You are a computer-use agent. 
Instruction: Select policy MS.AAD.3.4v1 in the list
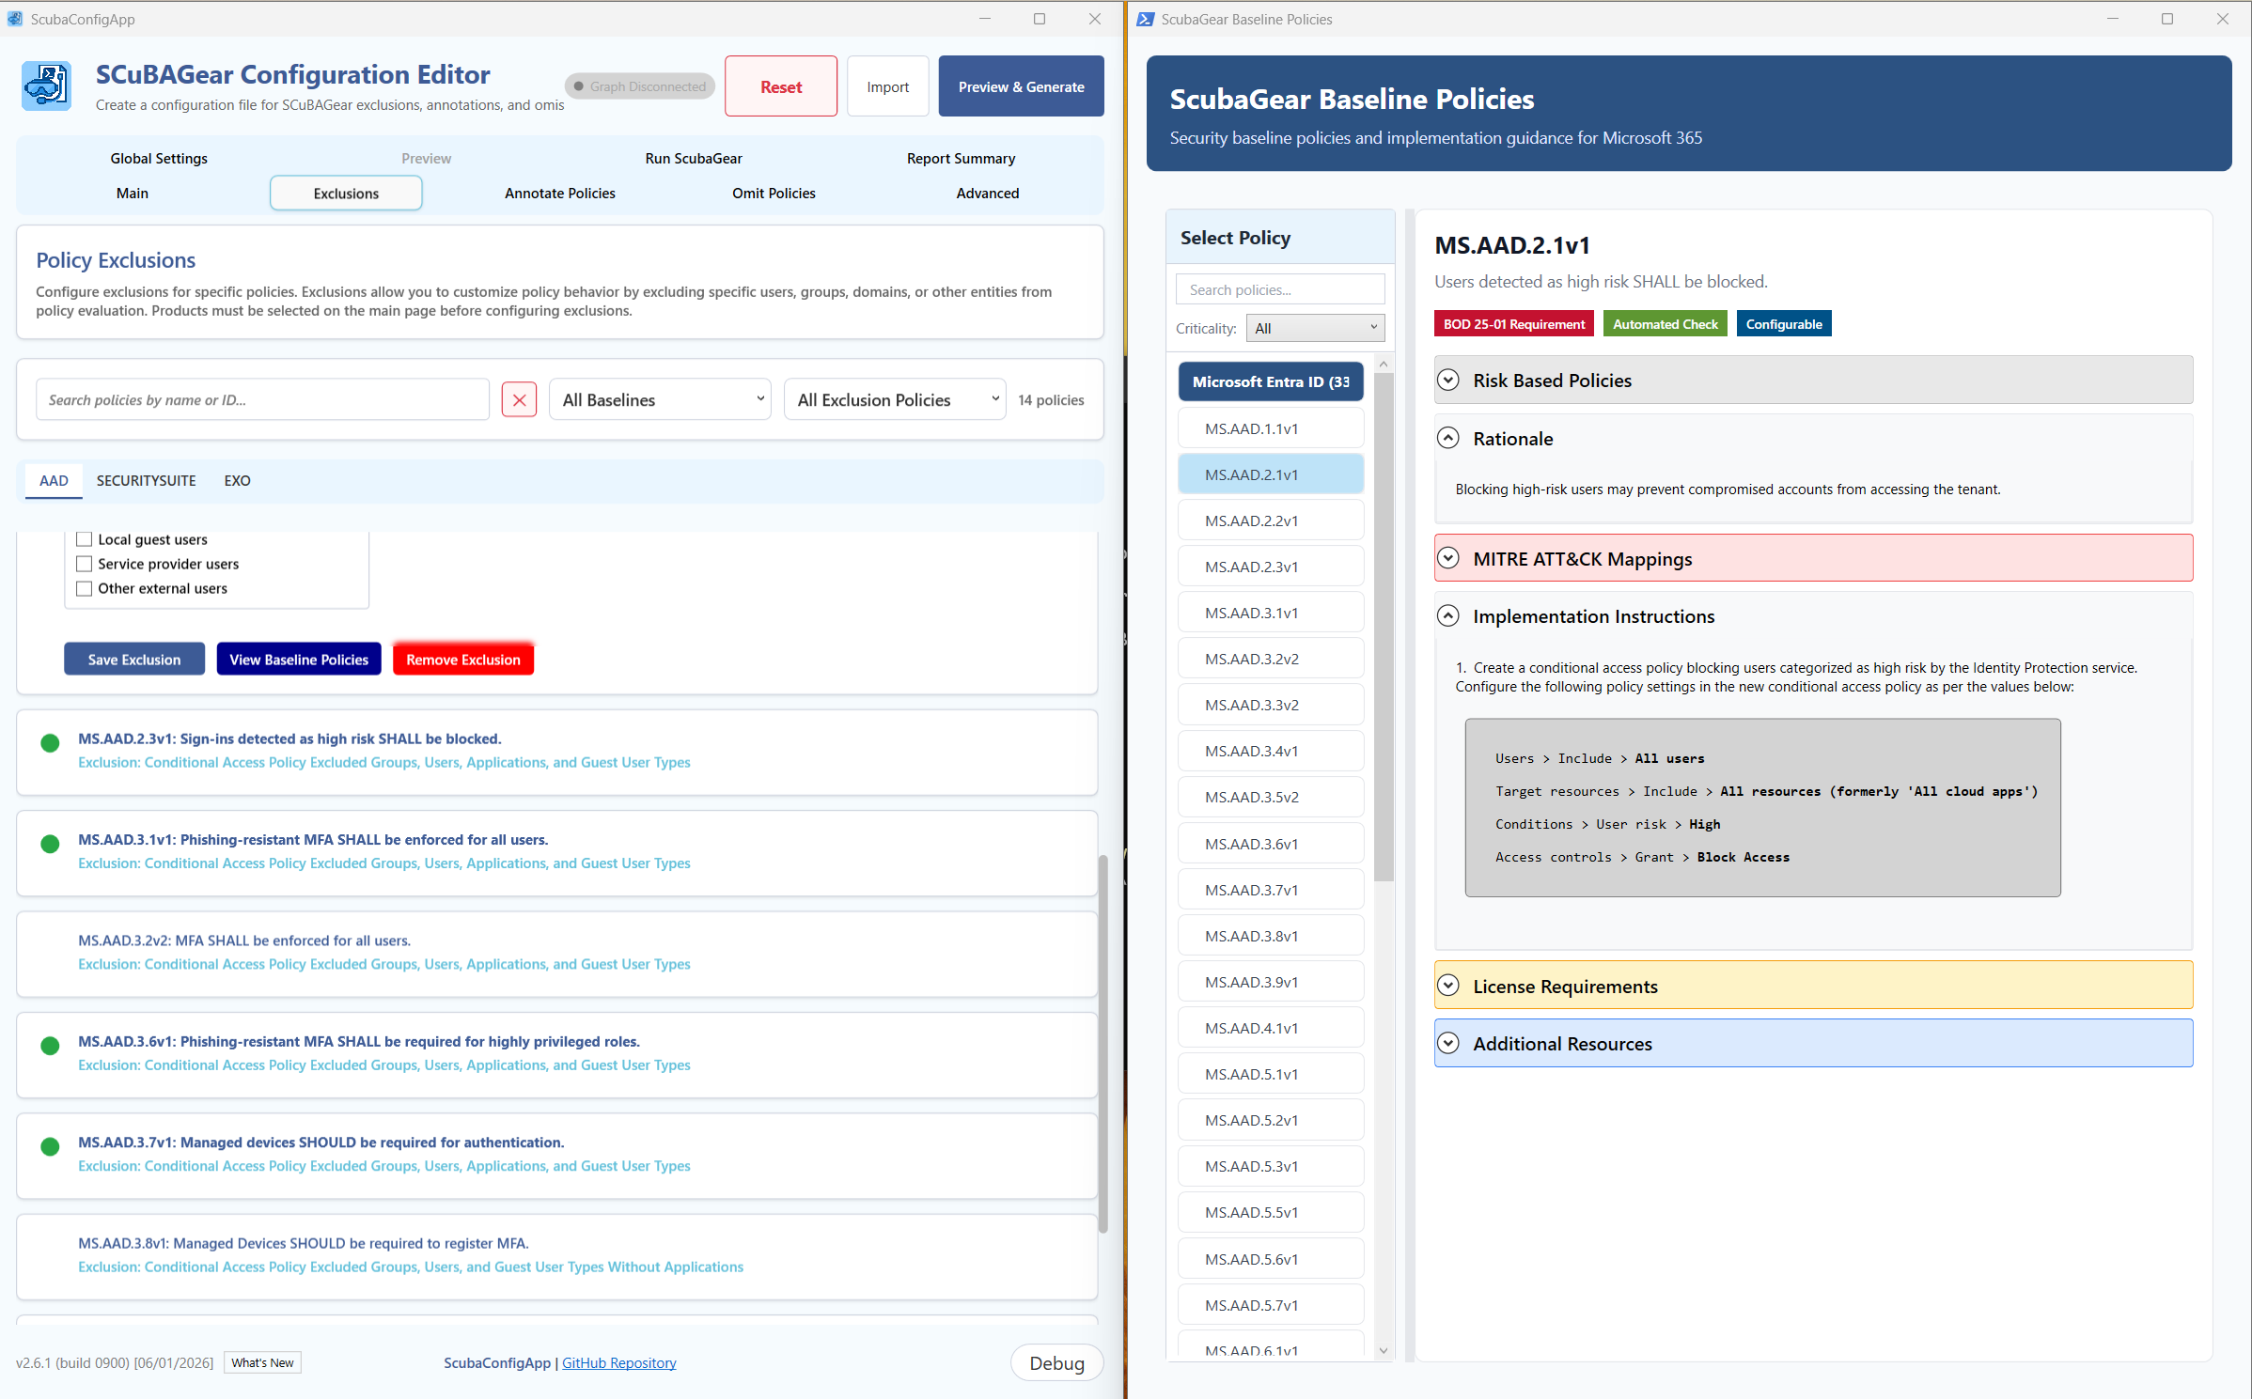1271,751
